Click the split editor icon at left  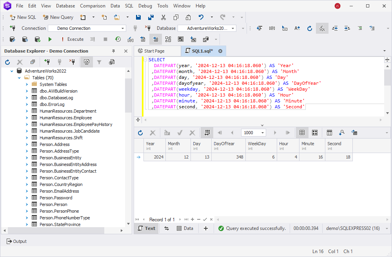(138, 120)
